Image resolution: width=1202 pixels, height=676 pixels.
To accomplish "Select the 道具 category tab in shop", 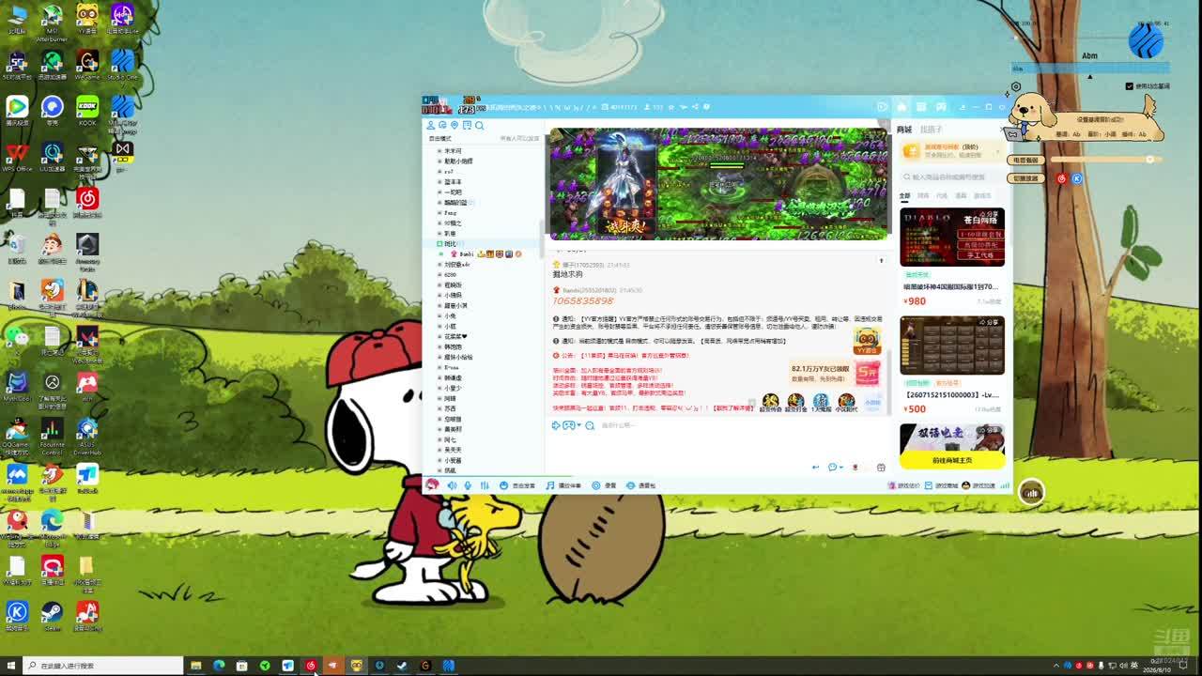I will pos(961,196).
